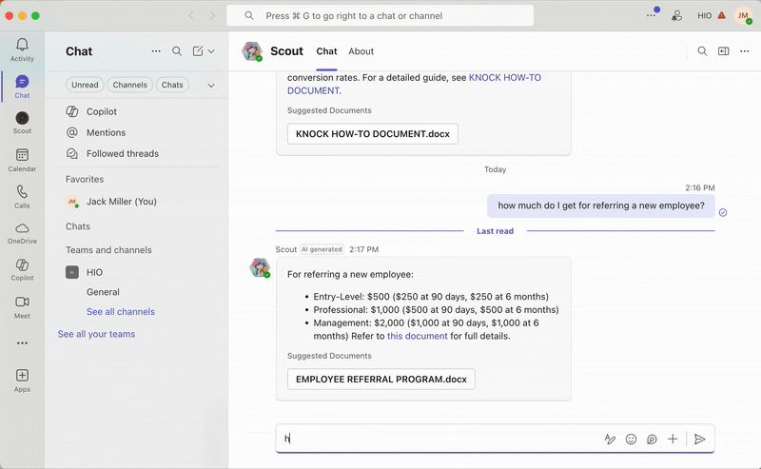Send the message

click(699, 439)
